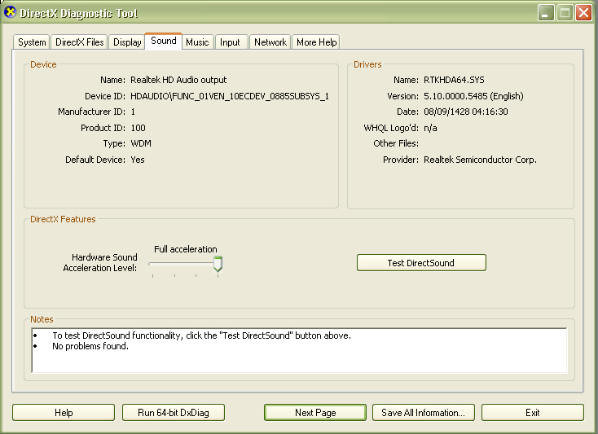Click the Test DirectSound button
Viewport: 598px width, 434px height.
[421, 263]
